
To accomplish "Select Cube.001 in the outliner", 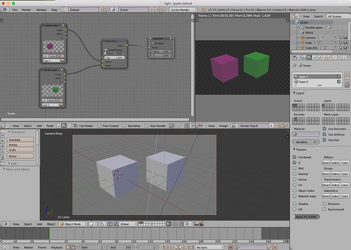I will (x=311, y=48).
